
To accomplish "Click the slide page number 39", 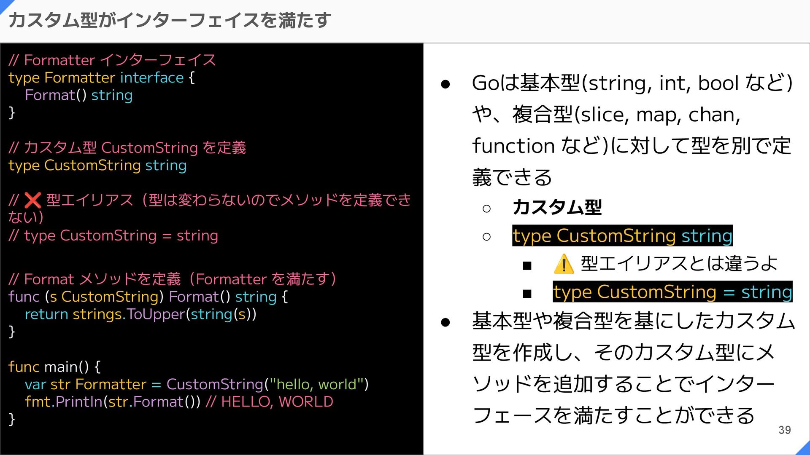I will point(785,430).
